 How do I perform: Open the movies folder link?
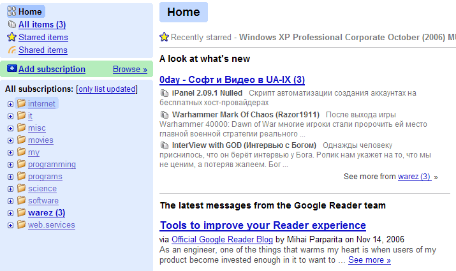(x=41, y=140)
